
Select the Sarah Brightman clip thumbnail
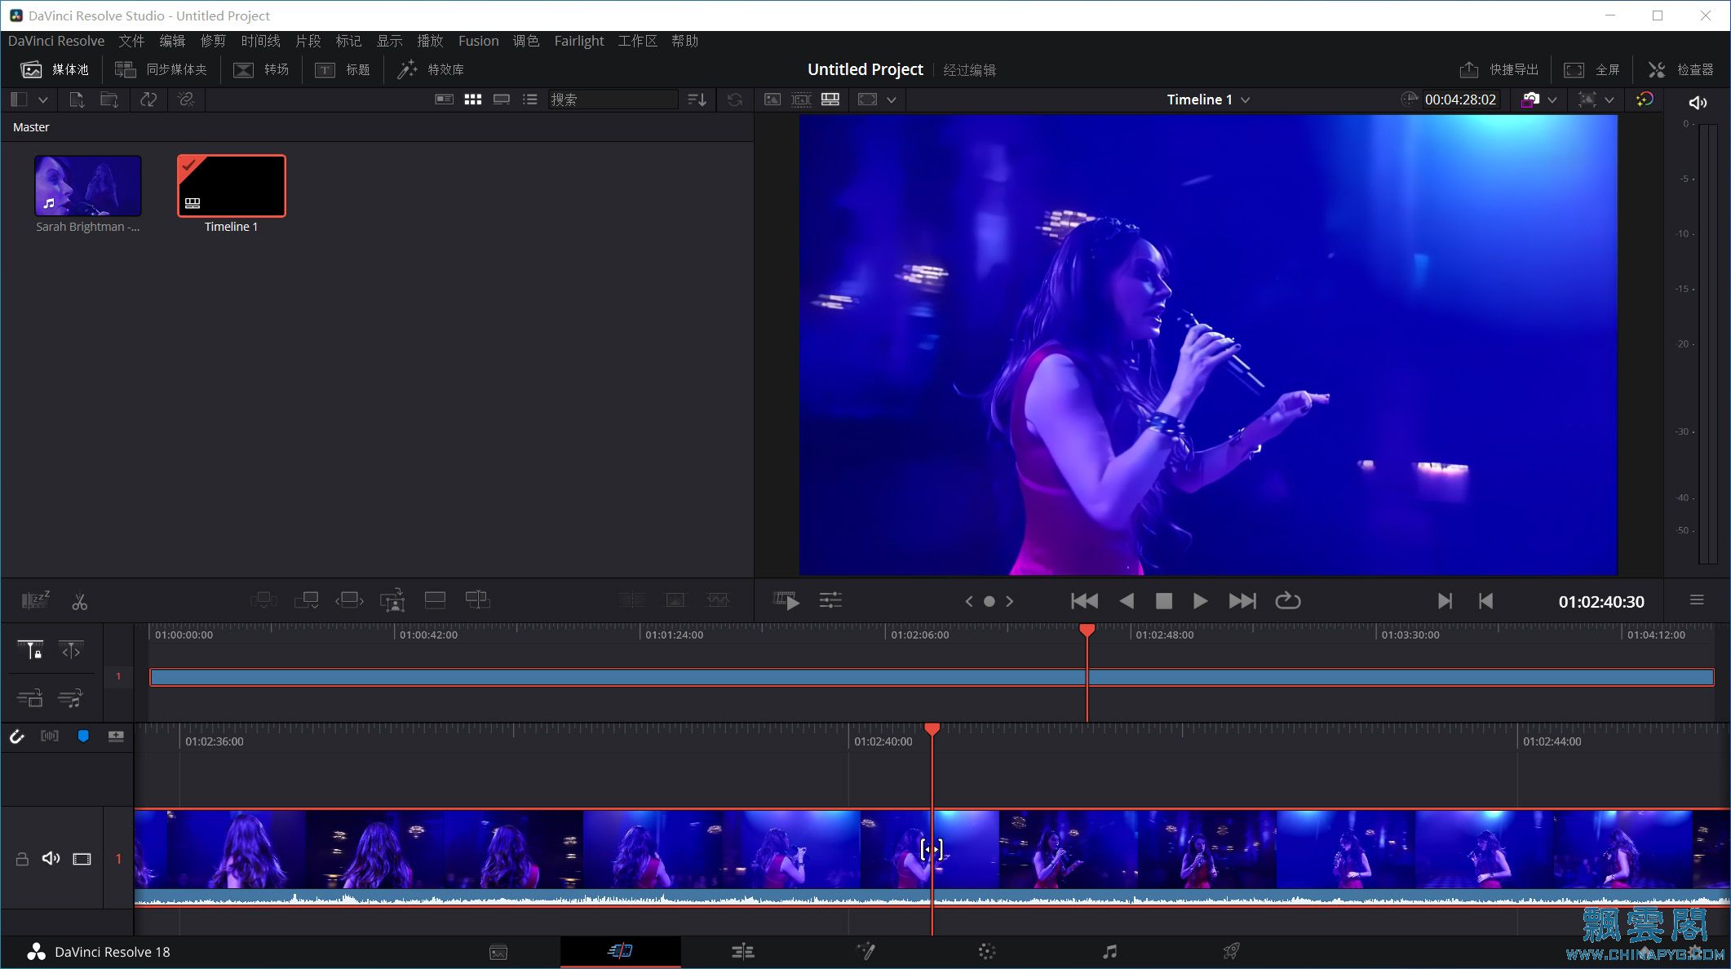tap(88, 185)
